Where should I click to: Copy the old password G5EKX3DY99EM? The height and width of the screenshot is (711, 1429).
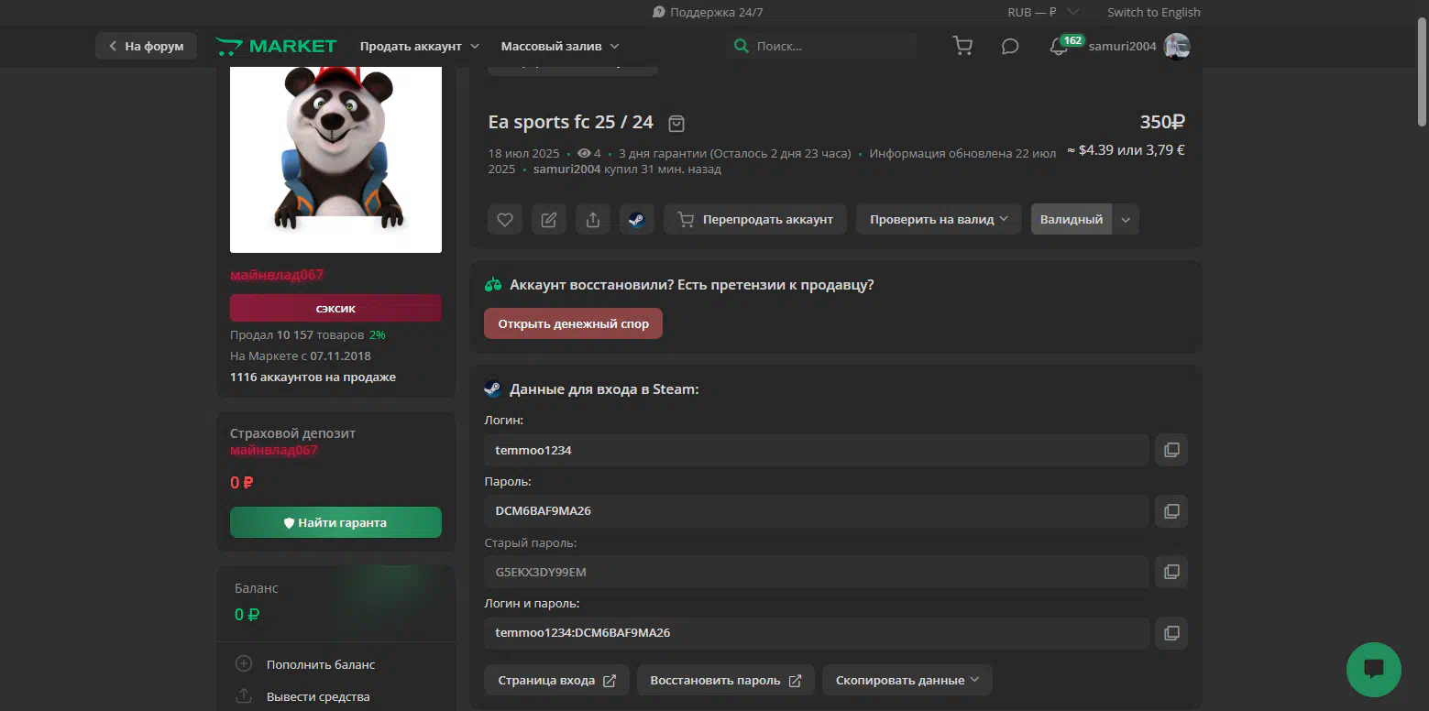1171,572
